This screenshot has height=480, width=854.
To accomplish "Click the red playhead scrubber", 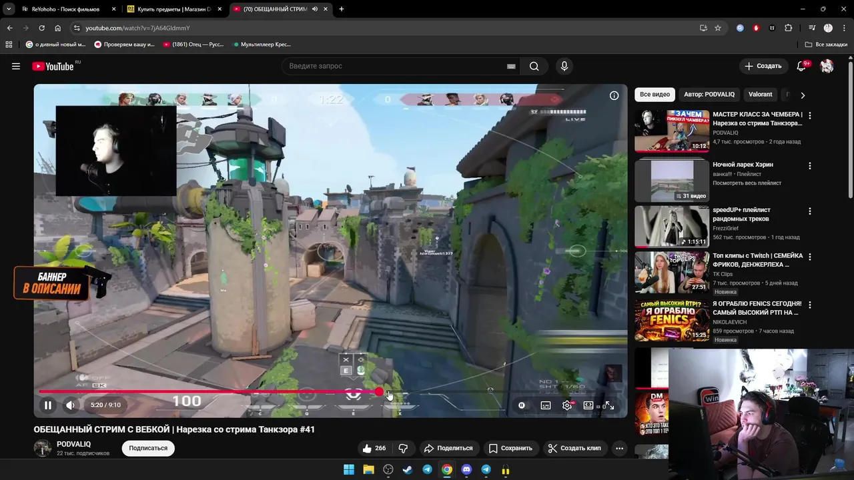I will click(x=379, y=392).
